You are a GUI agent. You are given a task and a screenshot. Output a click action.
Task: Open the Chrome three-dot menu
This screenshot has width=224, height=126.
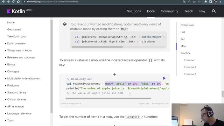[x=220, y=2]
